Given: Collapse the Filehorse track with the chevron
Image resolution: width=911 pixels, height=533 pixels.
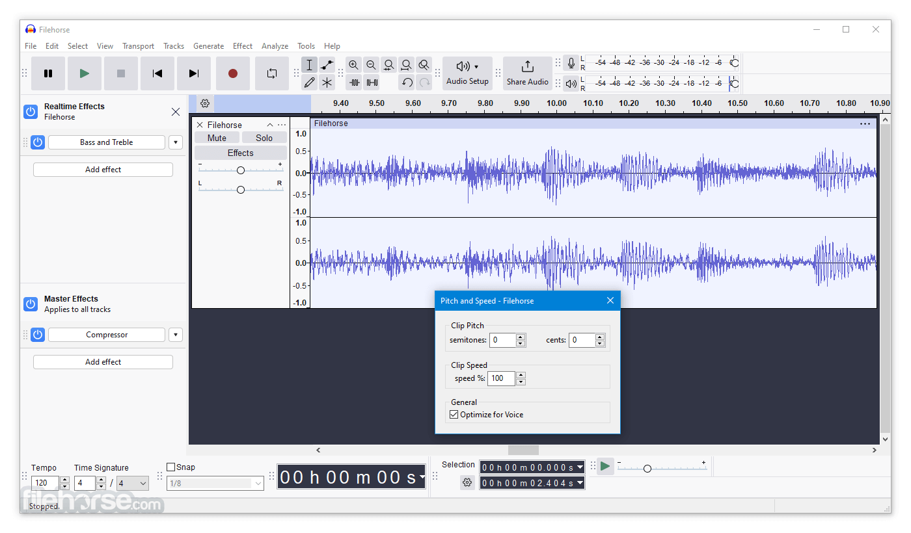Looking at the screenshot, I should click(270, 125).
